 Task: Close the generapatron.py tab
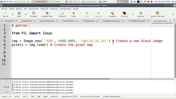coord(170,21)
